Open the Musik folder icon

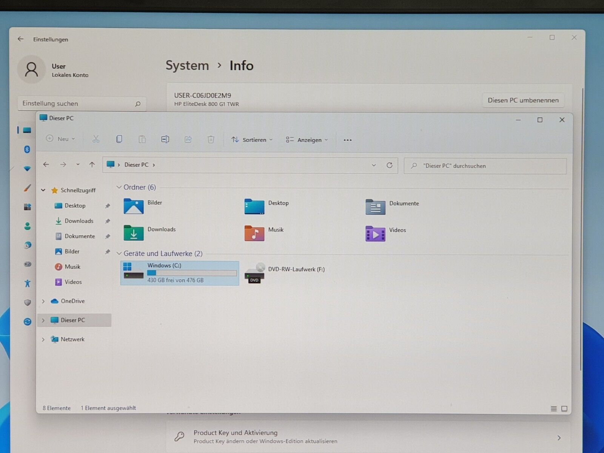click(254, 233)
